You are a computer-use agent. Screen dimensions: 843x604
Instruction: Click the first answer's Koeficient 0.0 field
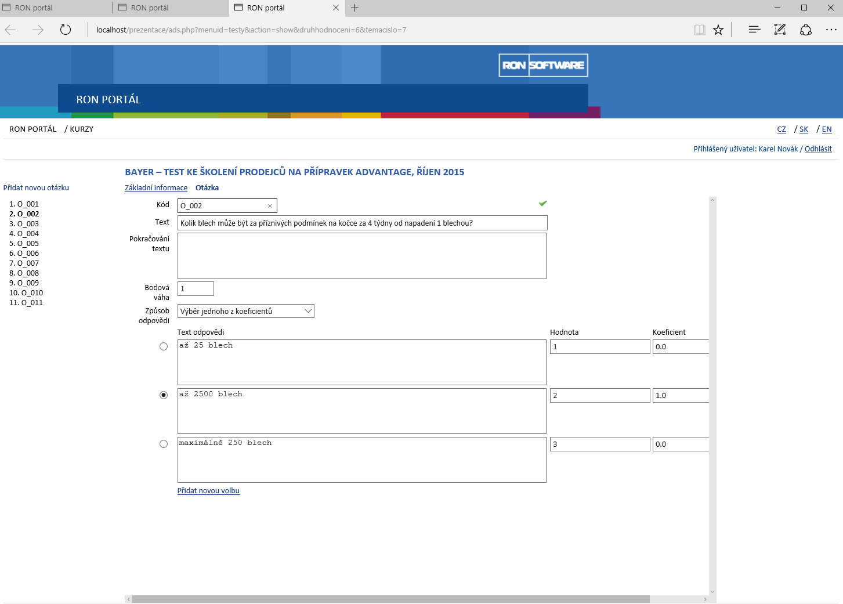(681, 346)
